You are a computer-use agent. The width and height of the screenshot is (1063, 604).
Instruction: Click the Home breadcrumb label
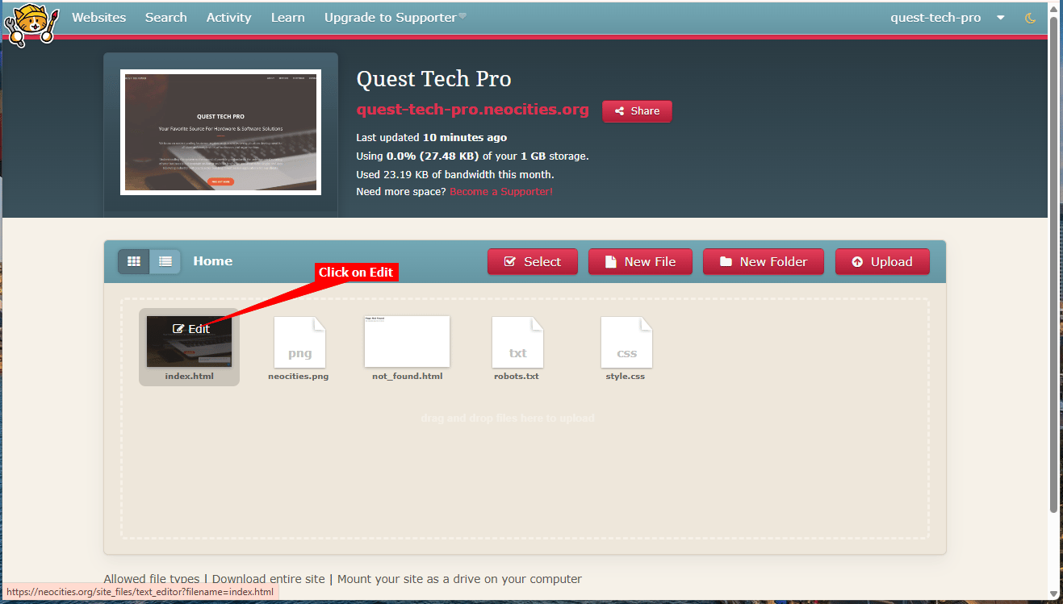213,261
